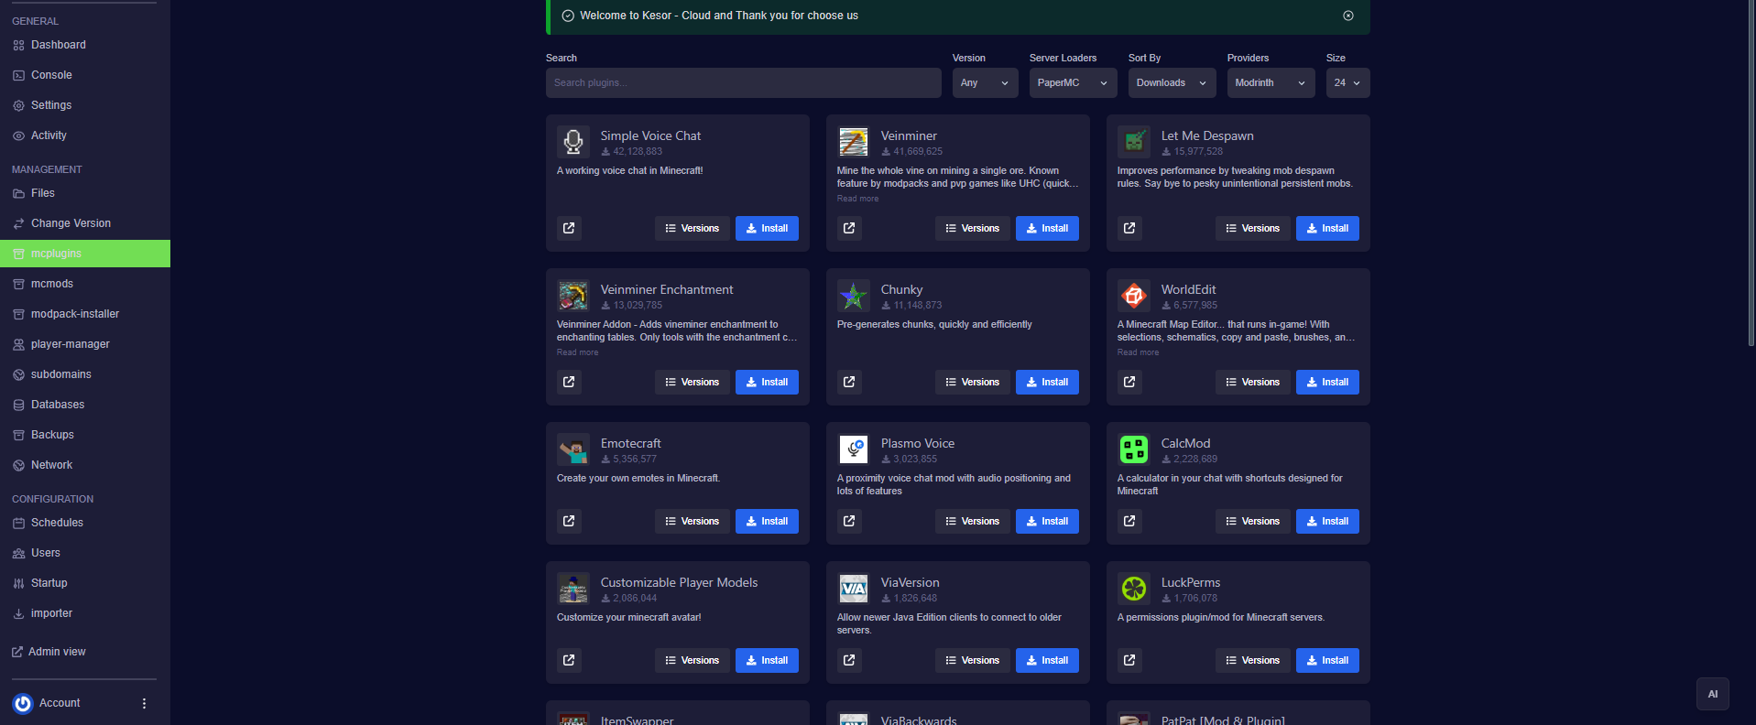Click the Chunky star logo
The image size is (1756, 725).
pyautogui.click(x=854, y=296)
